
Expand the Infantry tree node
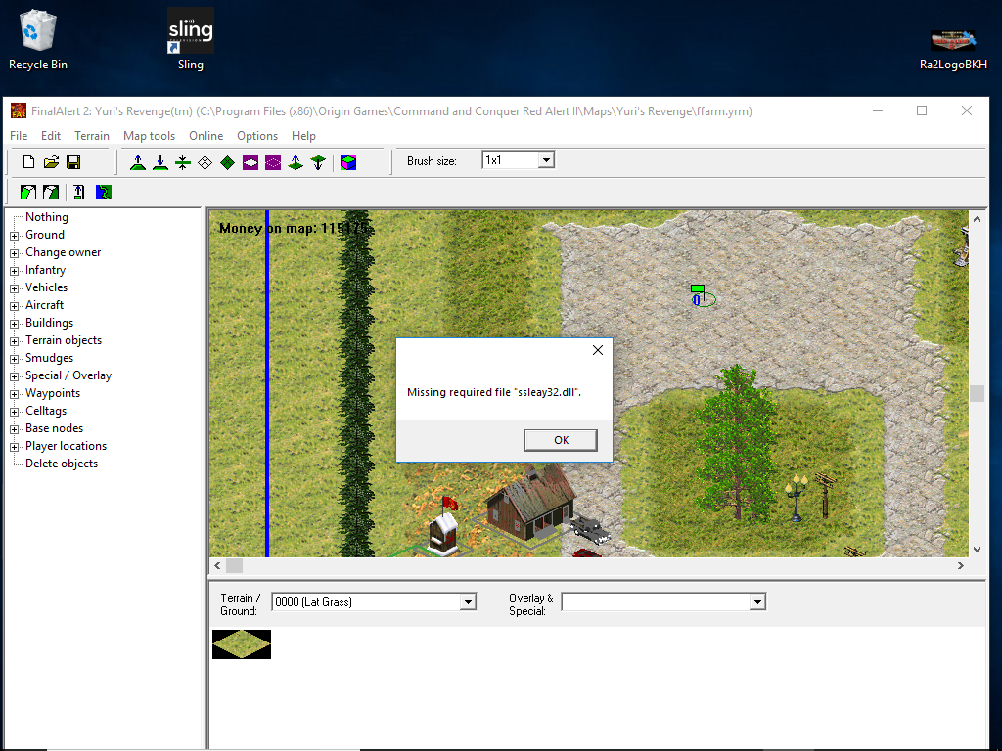(x=14, y=271)
